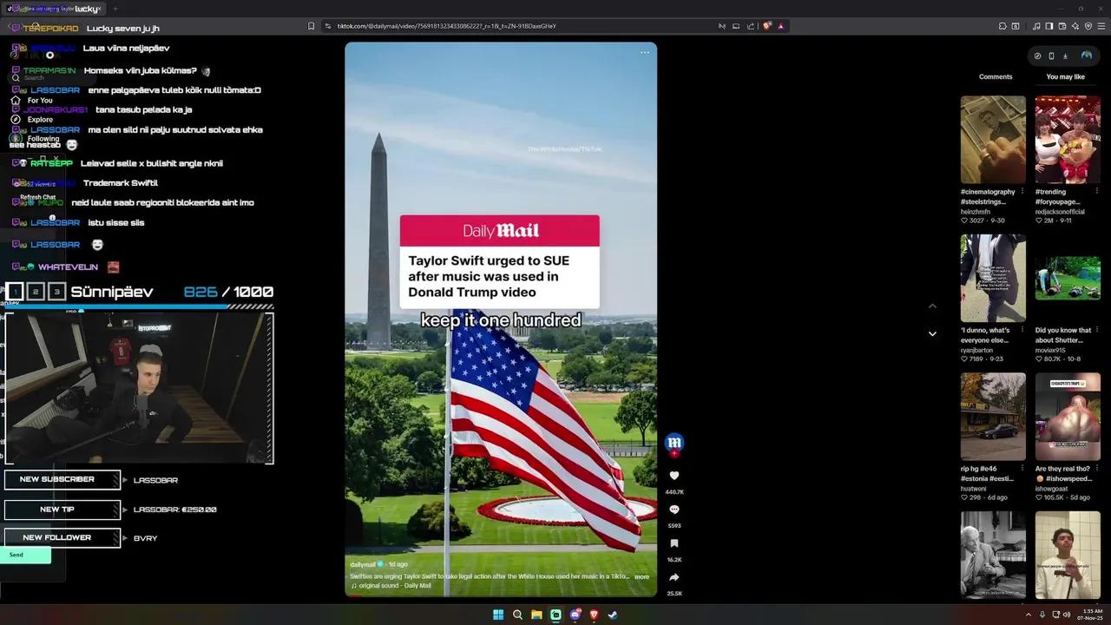Go to the next video with down chevron
Screen dimensions: 1111x625
pos(932,333)
